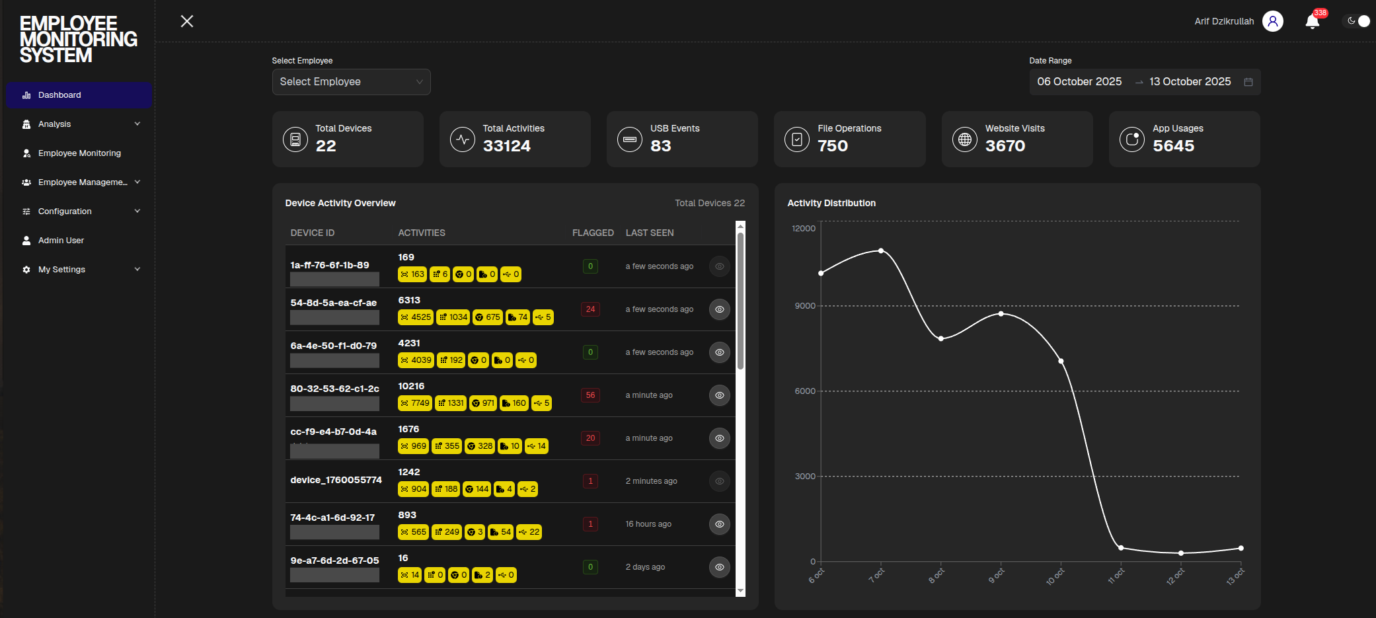
Task: Click the USB badge showing 5 on device 80-32-53-62-c1-2c
Action: tap(541, 403)
